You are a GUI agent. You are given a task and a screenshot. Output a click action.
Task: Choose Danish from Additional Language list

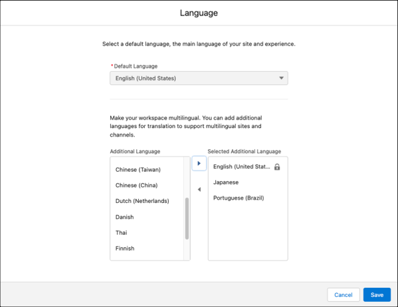coord(124,217)
